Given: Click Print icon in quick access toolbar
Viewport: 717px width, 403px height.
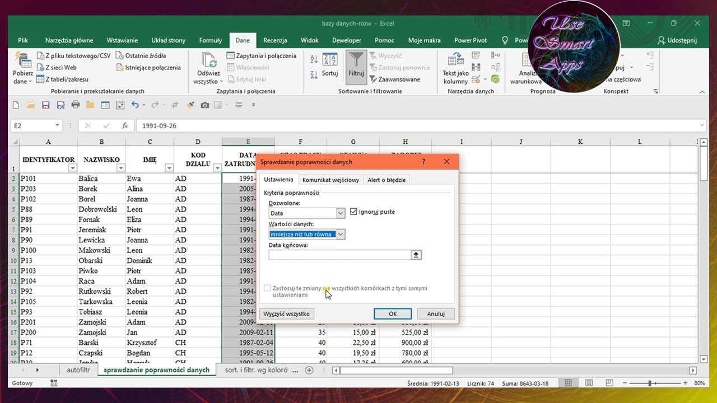Looking at the screenshot, I should pyautogui.click(x=75, y=105).
